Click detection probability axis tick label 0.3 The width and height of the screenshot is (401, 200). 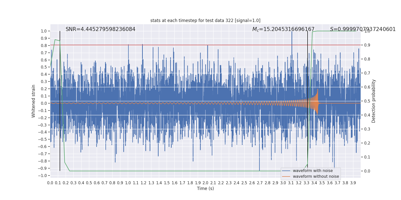[x=367, y=129]
